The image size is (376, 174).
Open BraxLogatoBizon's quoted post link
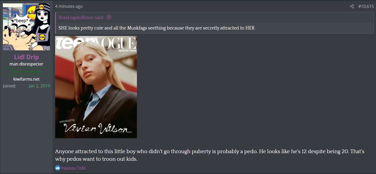81,17
